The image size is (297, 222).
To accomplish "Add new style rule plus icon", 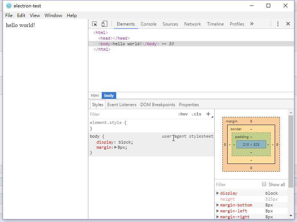I will pos(208,114).
